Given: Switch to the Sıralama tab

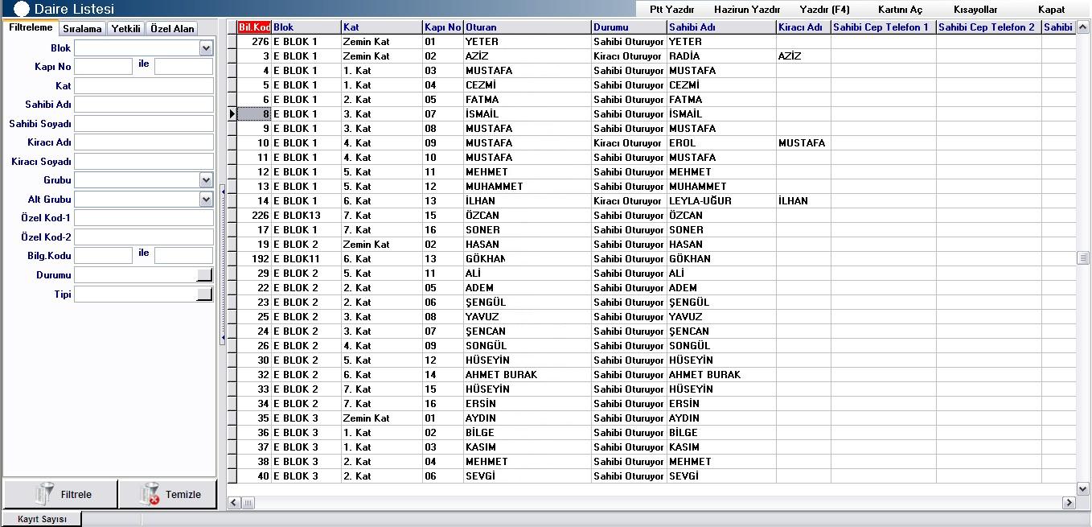Looking at the screenshot, I should (82, 28).
